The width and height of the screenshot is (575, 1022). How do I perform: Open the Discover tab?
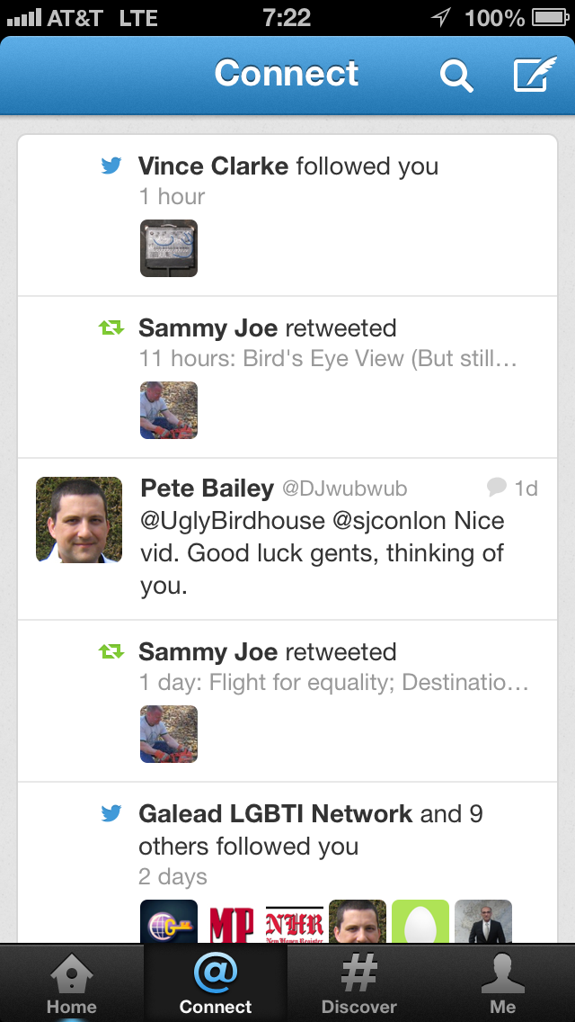point(358,983)
